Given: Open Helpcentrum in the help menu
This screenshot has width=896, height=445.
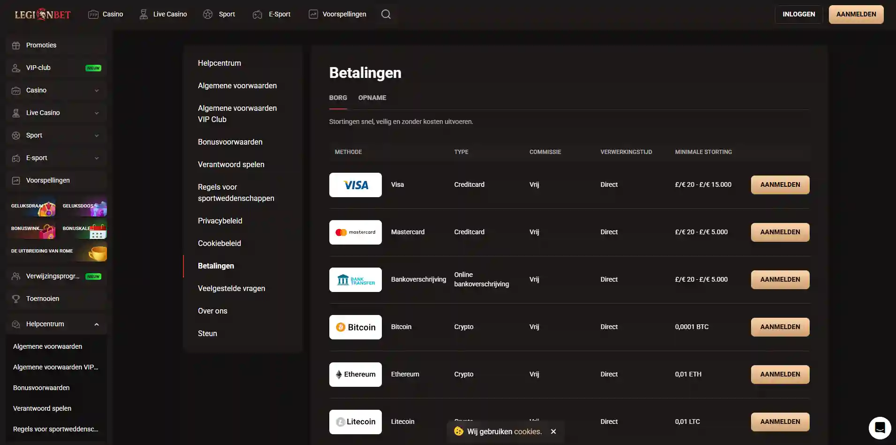Looking at the screenshot, I should [220, 63].
